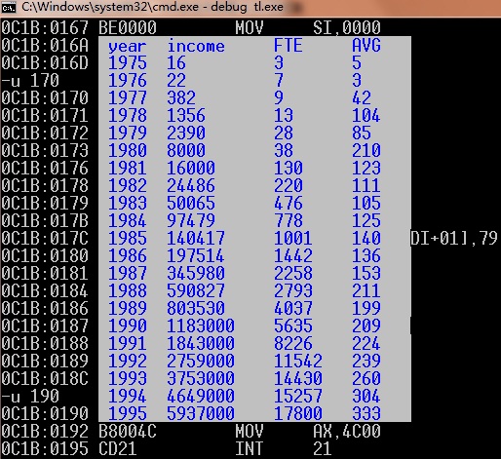Select year 1988 in the table
Image resolution: width=501 pixels, height=459 pixels.
point(128,290)
